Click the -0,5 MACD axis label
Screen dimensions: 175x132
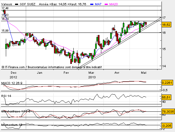pos(165,90)
